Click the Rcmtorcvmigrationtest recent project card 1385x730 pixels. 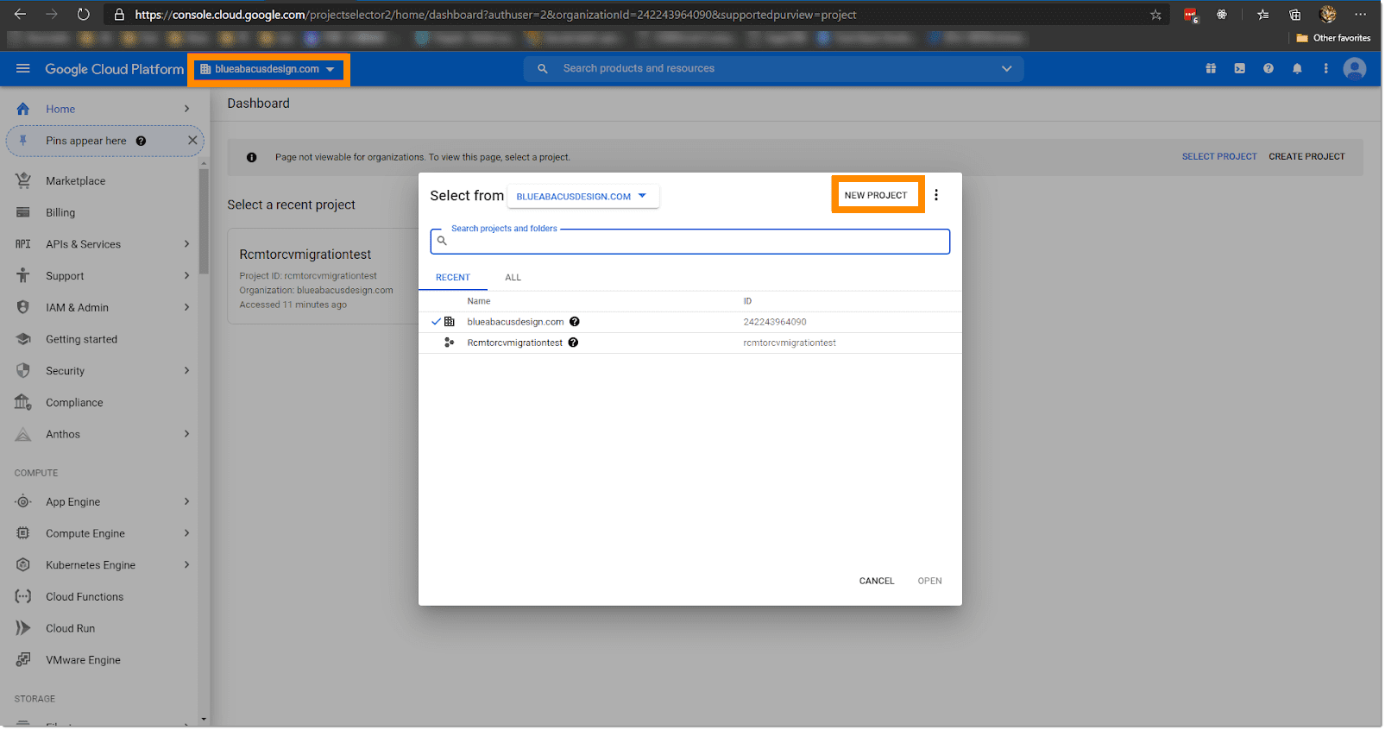pyautogui.click(x=324, y=276)
